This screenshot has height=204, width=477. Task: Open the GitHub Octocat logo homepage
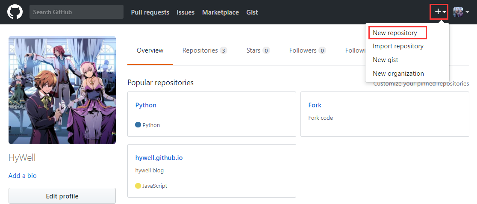pos(15,12)
